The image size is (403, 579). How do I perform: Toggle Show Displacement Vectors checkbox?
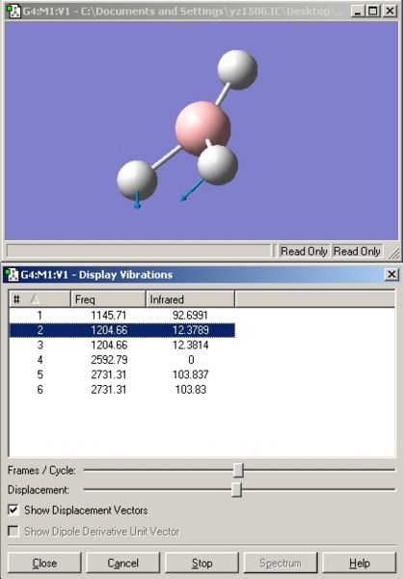pyautogui.click(x=13, y=510)
